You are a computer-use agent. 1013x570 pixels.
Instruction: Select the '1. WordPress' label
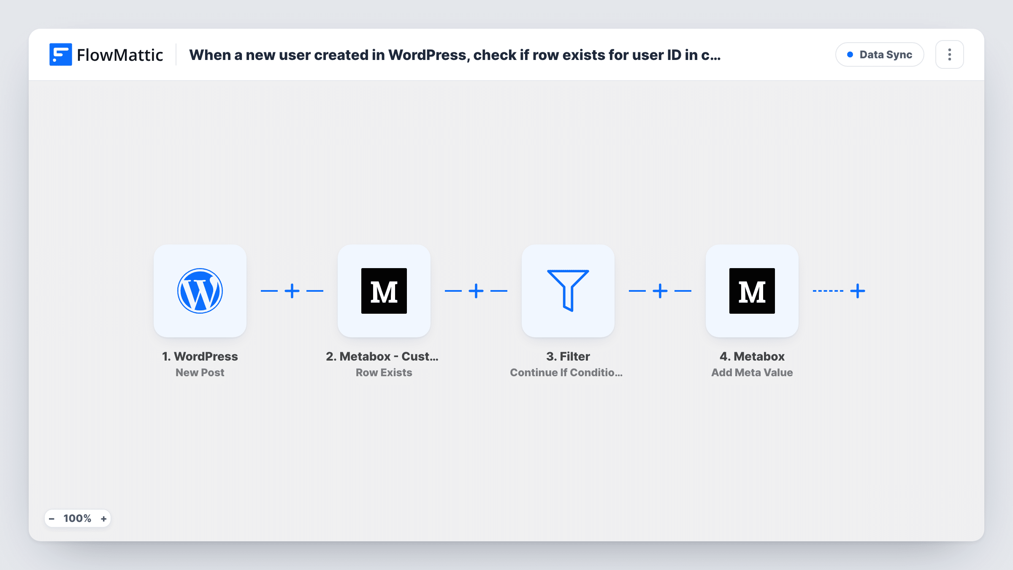pos(200,356)
